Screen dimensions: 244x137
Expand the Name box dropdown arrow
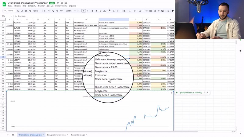click(x=11, y=16)
